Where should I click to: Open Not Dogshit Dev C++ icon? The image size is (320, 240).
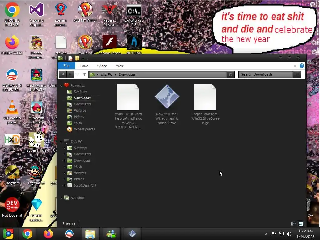[12, 207]
